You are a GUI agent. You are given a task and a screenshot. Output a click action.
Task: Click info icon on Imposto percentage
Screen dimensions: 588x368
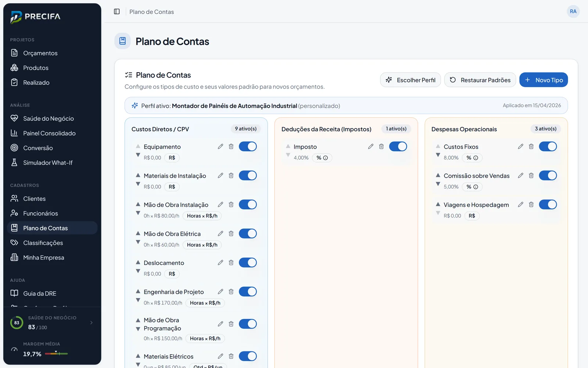tap(325, 158)
